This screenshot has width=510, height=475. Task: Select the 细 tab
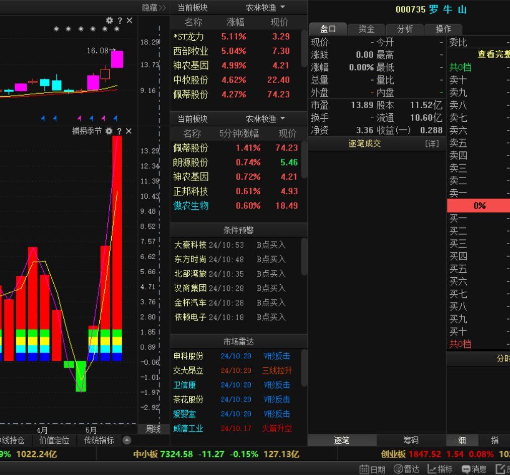pos(462,440)
